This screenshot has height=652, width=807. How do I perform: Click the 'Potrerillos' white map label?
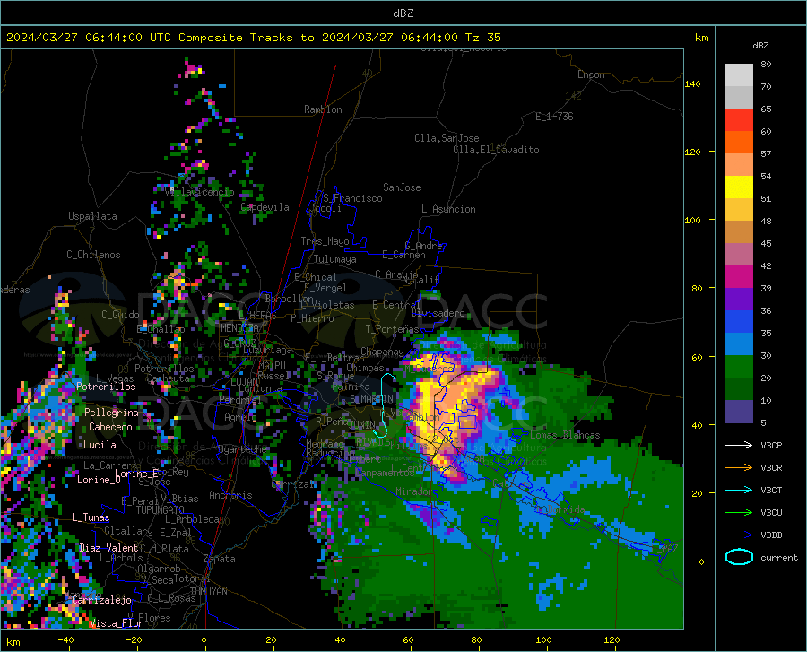(106, 387)
